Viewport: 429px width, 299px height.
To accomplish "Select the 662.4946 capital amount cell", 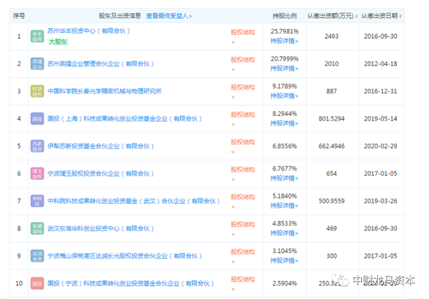I will coord(331,146).
